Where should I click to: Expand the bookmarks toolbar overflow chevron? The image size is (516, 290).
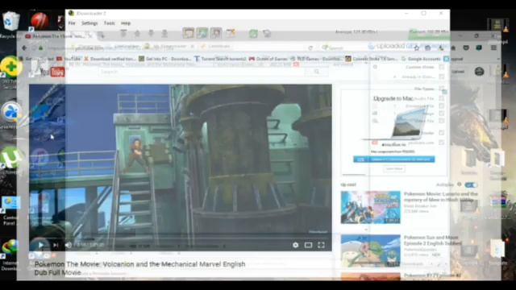498,59
